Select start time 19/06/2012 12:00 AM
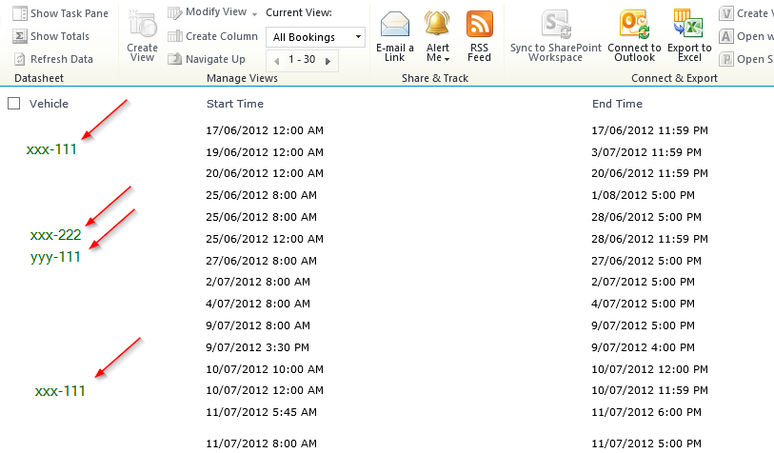Screen dimensions: 774x453 click(265, 152)
